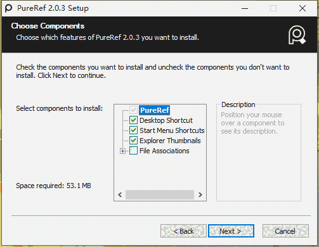Uncheck the Start Menu Shortcuts checkbox
Screen dimensions: 319x247
tap(133, 130)
